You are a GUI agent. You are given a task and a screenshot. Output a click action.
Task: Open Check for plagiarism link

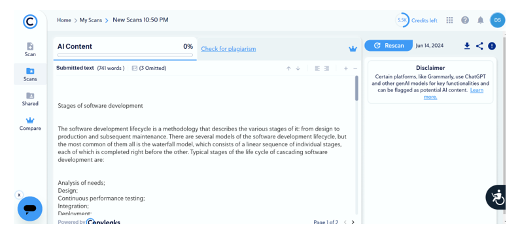point(228,49)
